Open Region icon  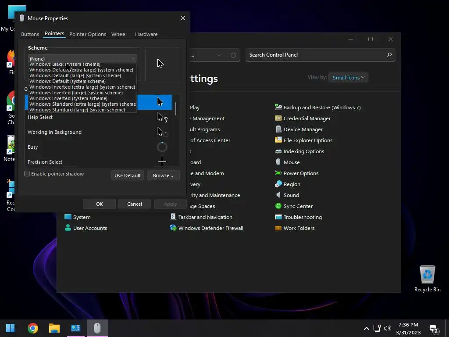click(x=278, y=184)
